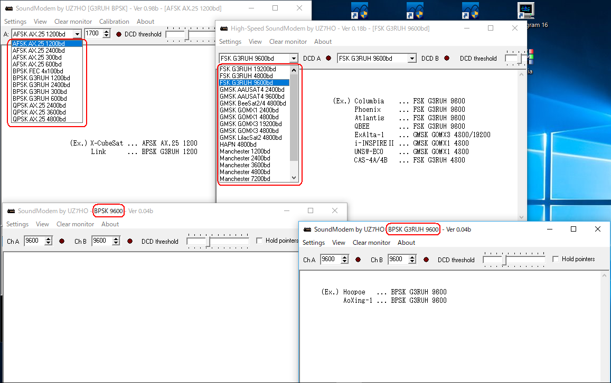
Task: Open the Settings menu in the Ver 0.98b window
Action: point(15,22)
